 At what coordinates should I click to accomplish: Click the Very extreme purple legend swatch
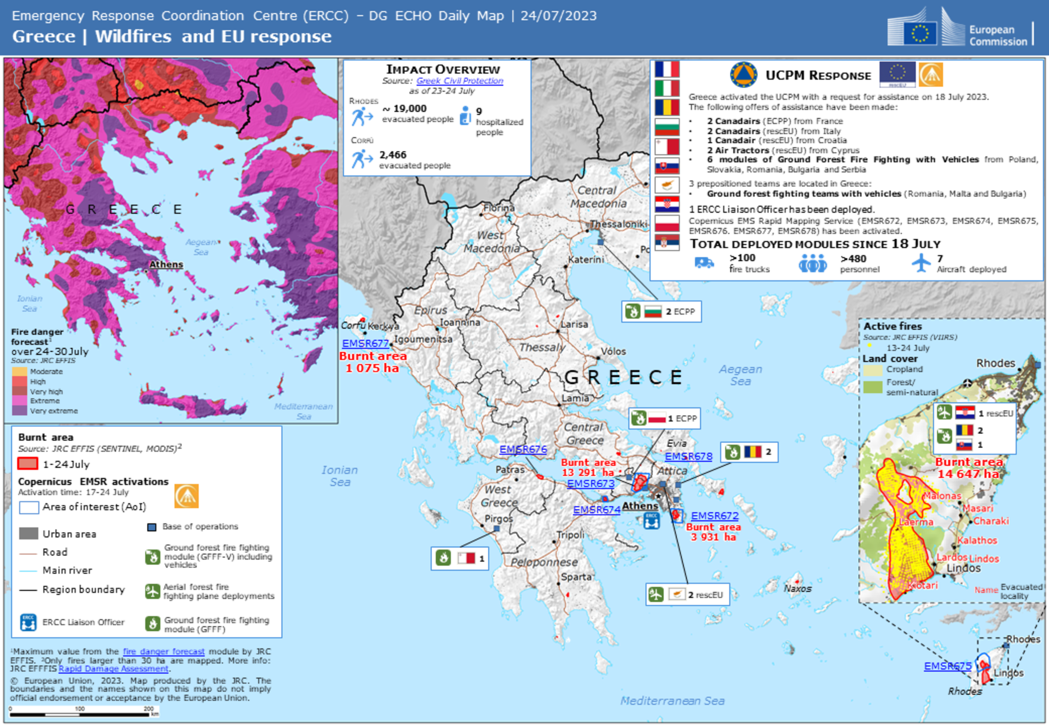[x=19, y=410]
